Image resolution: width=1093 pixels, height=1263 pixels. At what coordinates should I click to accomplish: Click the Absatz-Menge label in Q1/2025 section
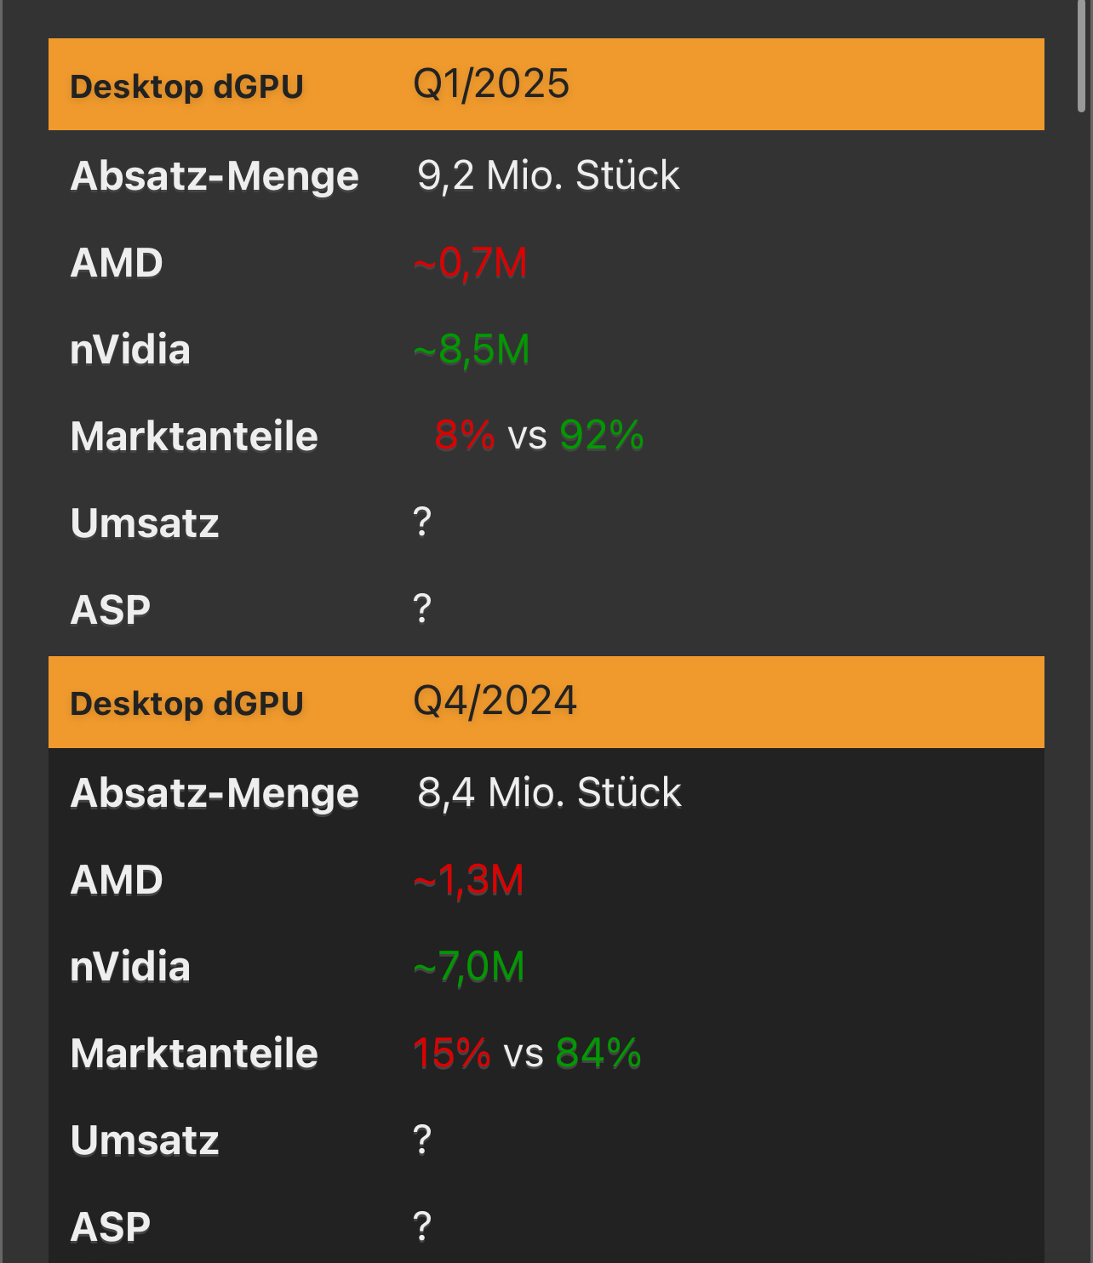[215, 176]
